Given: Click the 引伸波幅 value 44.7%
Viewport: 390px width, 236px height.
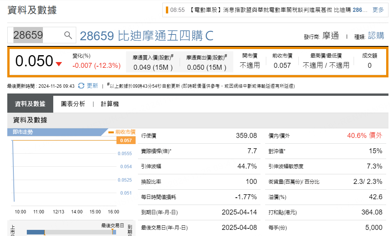Looking at the screenshot, I should [x=247, y=166].
